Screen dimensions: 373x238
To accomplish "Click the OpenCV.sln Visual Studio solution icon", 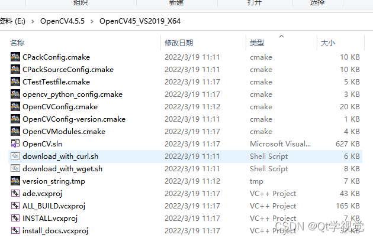I will [15, 144].
